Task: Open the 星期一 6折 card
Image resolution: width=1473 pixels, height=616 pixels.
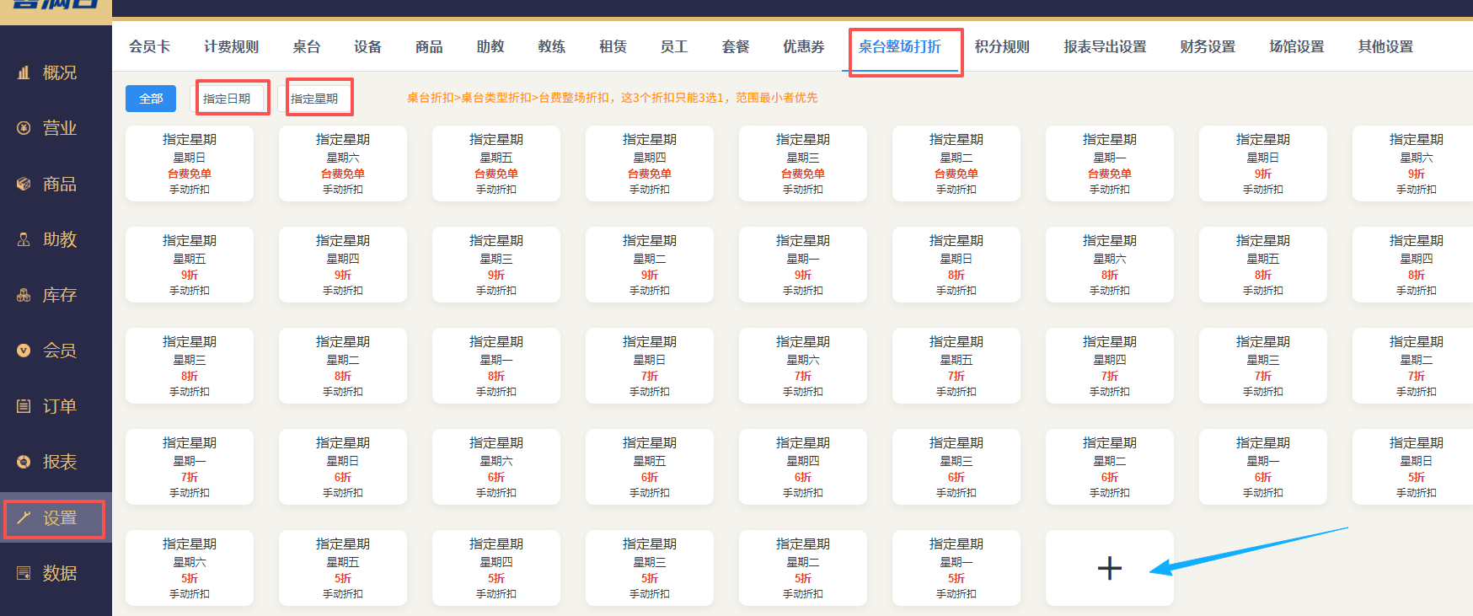Action: 1263,467
